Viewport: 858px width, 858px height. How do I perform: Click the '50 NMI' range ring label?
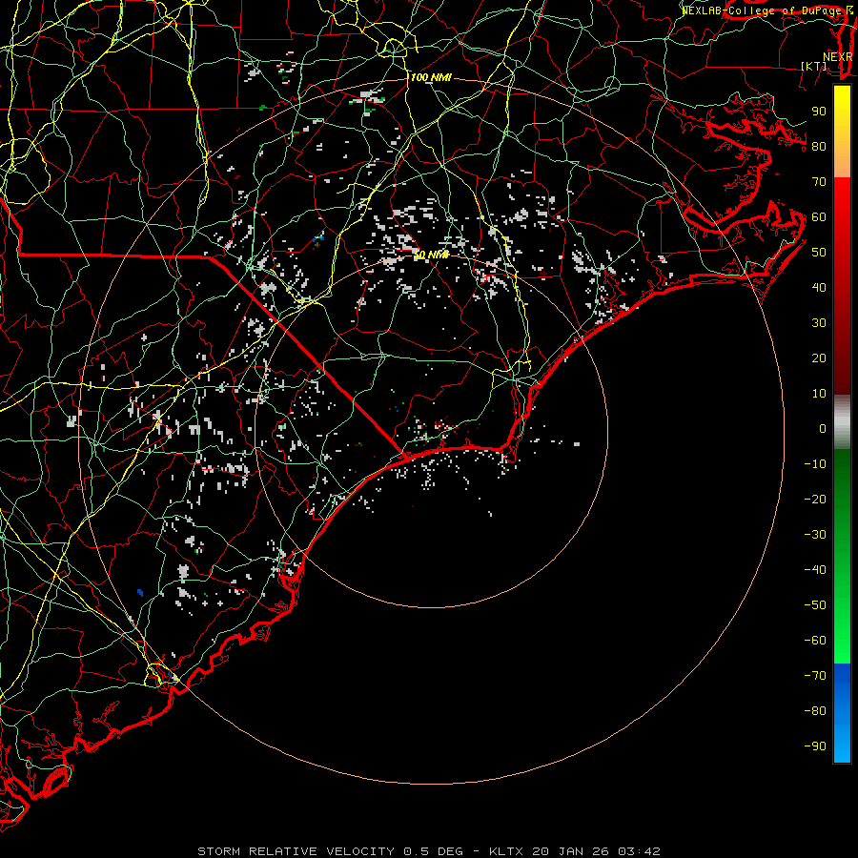pyautogui.click(x=431, y=255)
